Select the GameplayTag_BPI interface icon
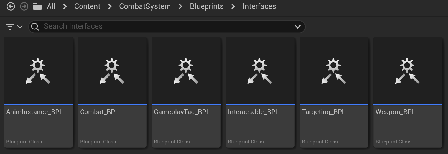The image size is (448, 154). click(186, 71)
